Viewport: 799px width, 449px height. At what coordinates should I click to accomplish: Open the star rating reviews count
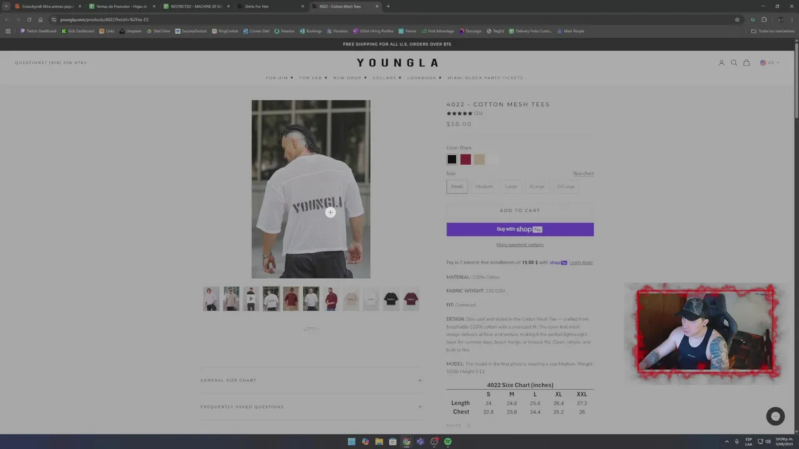478,113
